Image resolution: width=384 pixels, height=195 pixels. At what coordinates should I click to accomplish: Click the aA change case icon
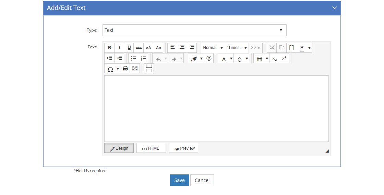click(x=149, y=48)
